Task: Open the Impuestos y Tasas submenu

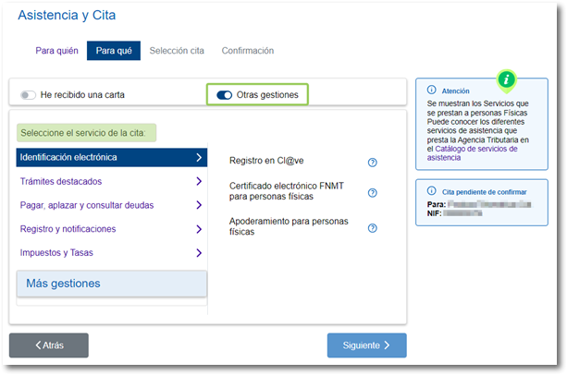Action: click(x=111, y=252)
